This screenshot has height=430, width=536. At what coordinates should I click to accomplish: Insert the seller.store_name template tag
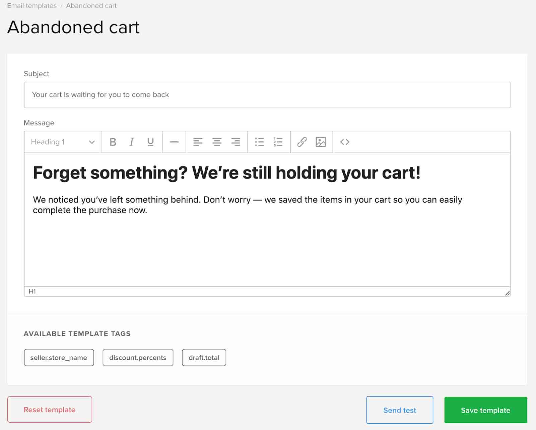point(59,358)
